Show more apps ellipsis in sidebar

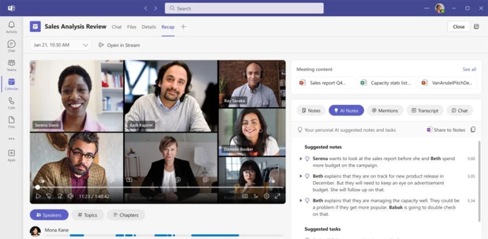(11, 139)
